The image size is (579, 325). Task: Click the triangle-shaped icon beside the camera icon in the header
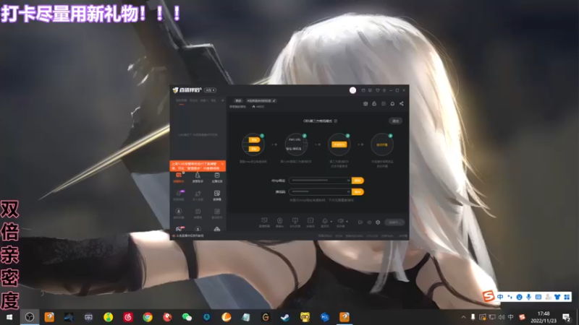click(374, 103)
